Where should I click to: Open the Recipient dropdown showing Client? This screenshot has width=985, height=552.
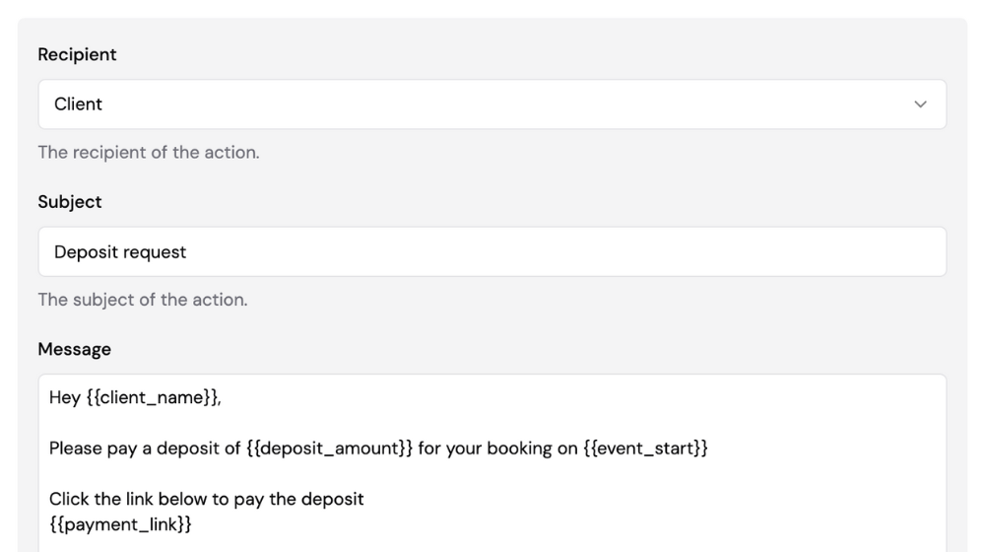pos(492,104)
